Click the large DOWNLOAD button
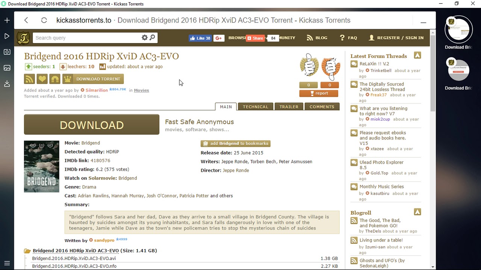 (x=92, y=124)
